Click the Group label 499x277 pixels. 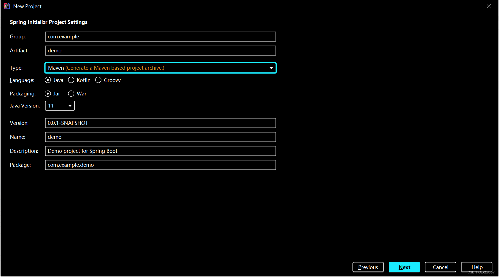tap(18, 37)
